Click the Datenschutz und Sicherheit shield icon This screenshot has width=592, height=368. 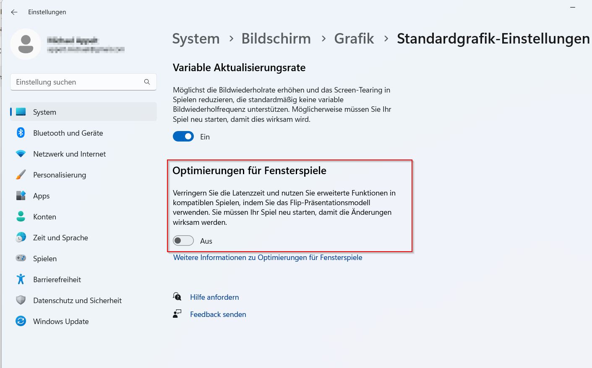[21, 301]
